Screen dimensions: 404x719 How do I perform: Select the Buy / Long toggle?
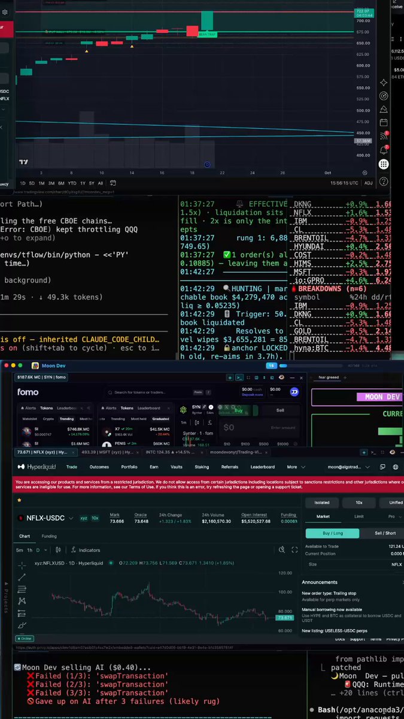pos(333,533)
